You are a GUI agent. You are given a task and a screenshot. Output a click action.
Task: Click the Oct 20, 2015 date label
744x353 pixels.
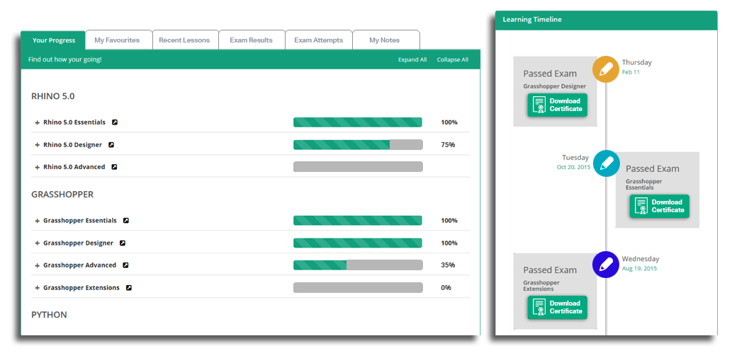point(574,167)
